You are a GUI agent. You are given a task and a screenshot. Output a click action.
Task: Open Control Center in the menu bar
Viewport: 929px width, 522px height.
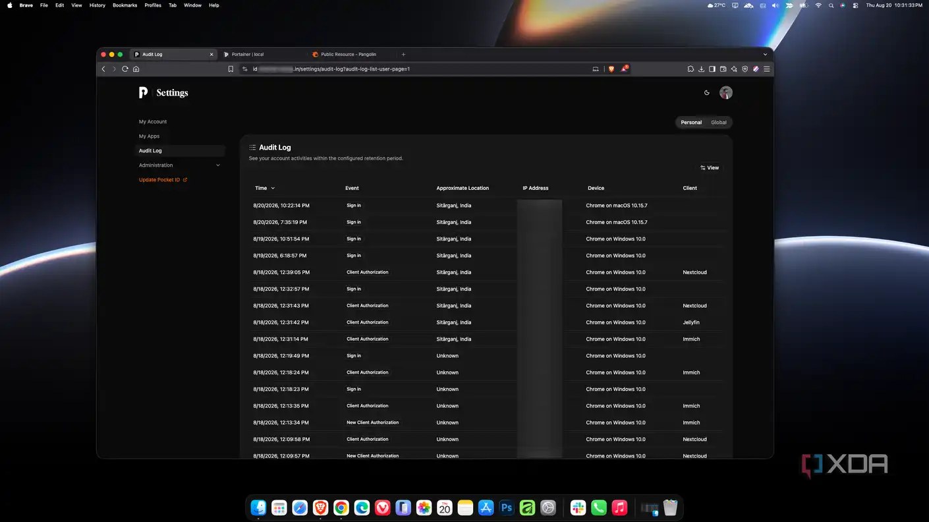tap(855, 5)
